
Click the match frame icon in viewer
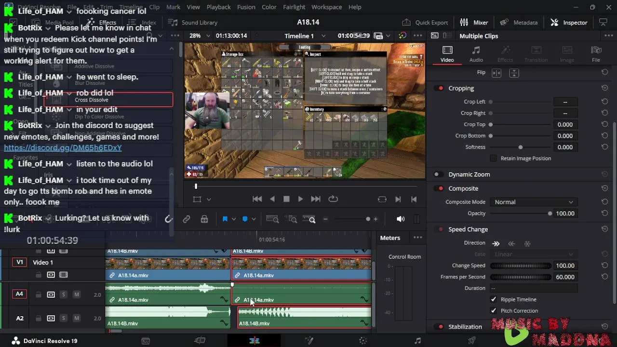(x=382, y=199)
